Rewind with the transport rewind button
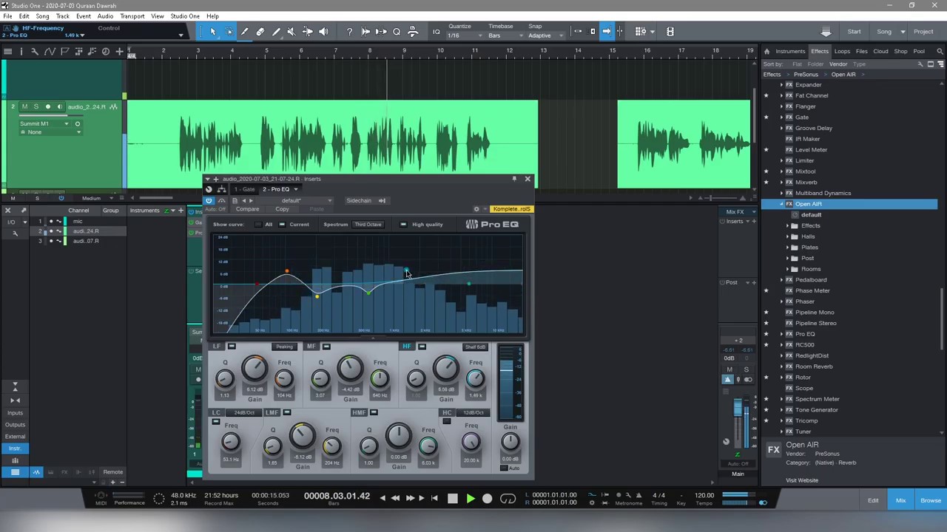Screen dimensions: 947x532 [x=395, y=499]
